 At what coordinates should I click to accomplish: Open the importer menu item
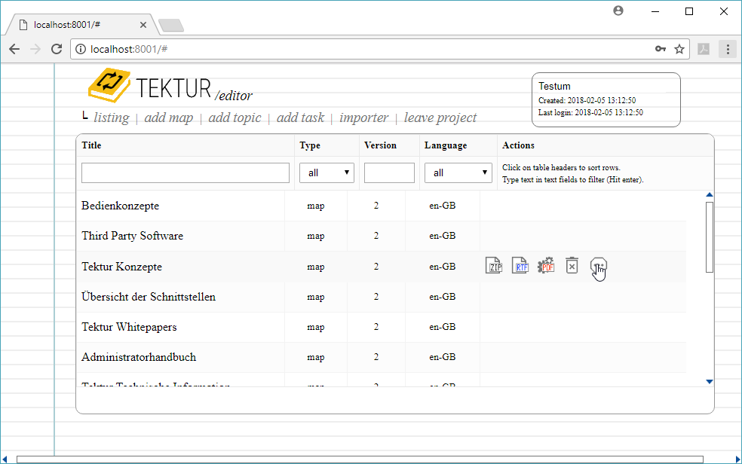363,118
